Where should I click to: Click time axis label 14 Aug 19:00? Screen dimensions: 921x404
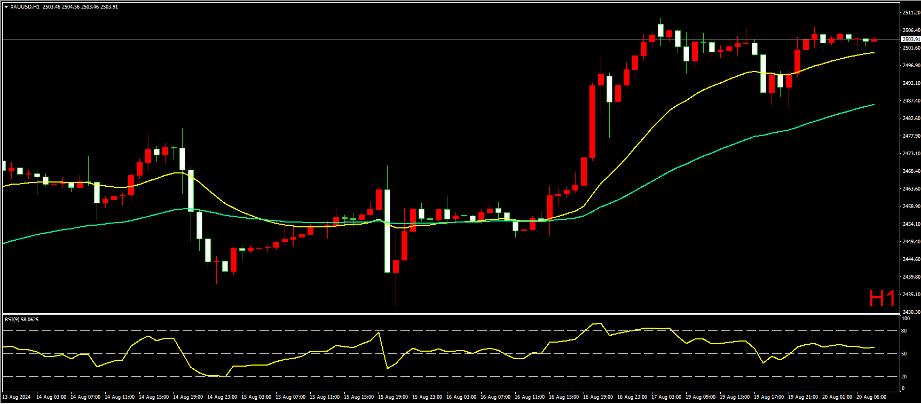(188, 397)
